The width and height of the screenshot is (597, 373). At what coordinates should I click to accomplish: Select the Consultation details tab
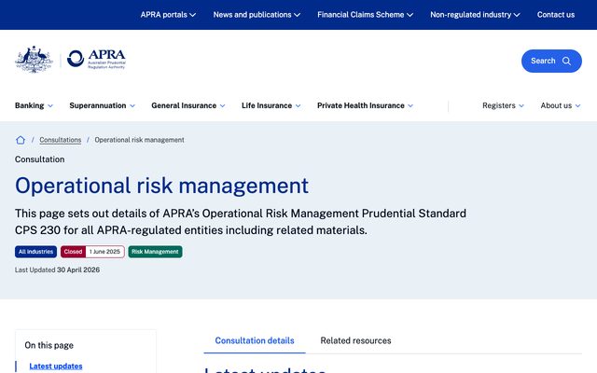point(255,340)
